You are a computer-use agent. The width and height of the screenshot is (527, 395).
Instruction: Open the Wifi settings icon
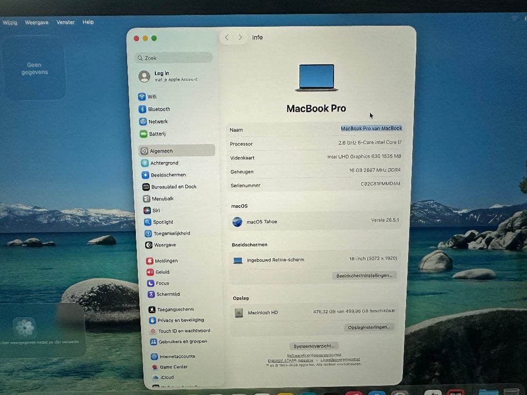(x=142, y=97)
